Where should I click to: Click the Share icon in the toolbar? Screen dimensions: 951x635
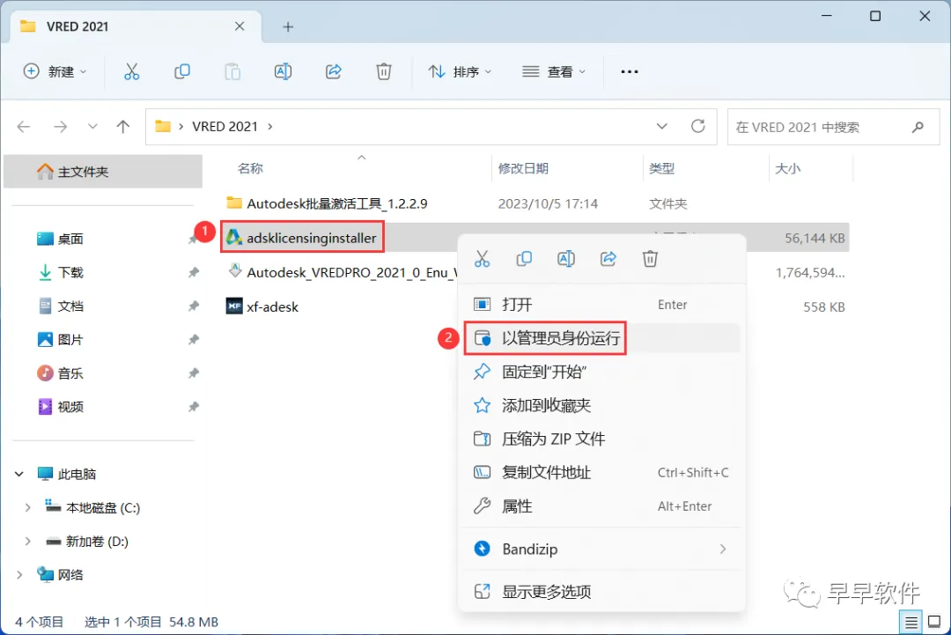pyautogui.click(x=334, y=71)
